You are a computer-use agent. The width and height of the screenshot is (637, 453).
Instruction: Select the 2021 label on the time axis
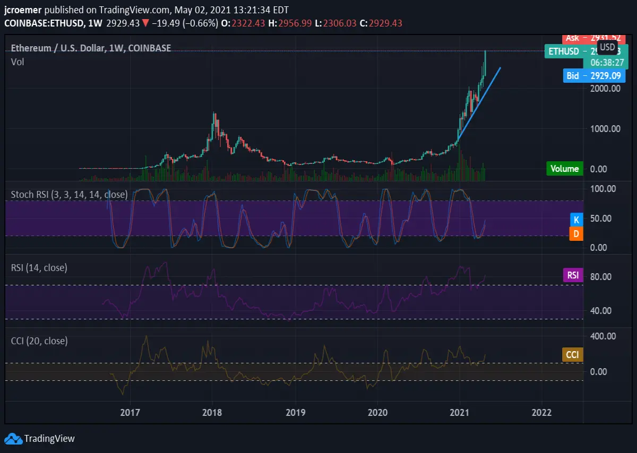click(459, 412)
